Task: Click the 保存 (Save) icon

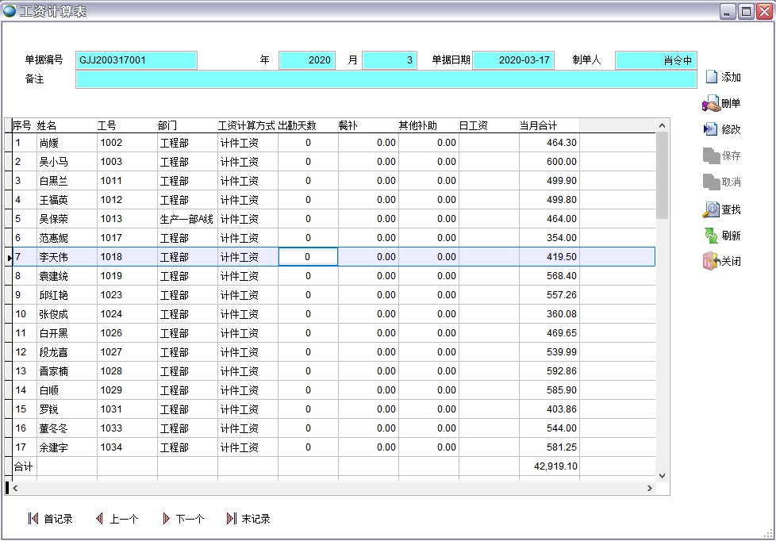Action: click(724, 155)
